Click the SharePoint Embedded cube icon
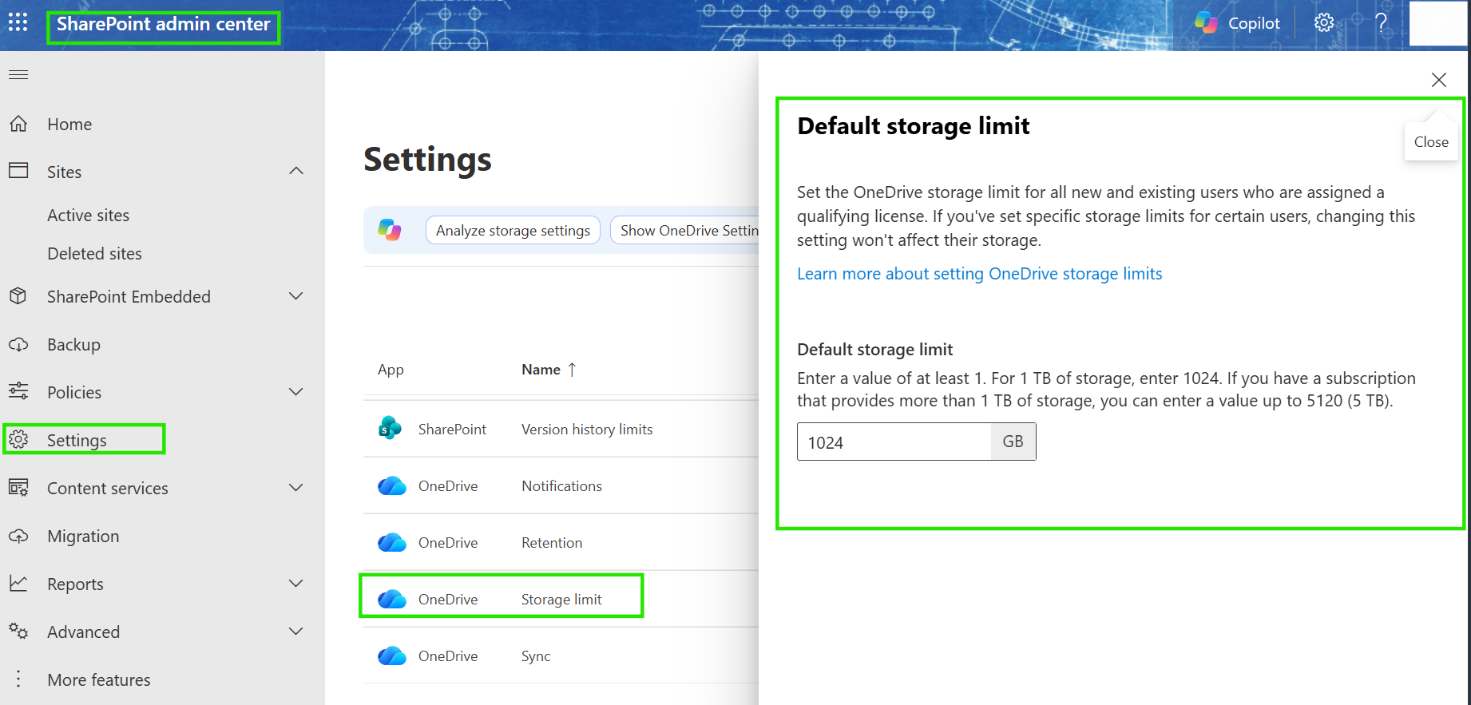The image size is (1471, 705). 18,296
